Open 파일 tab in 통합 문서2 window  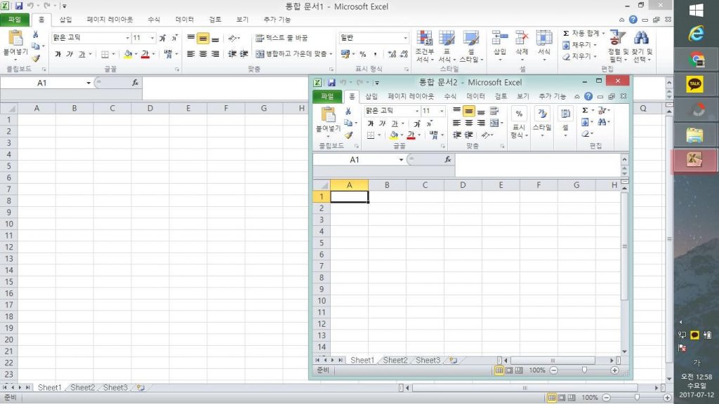pyautogui.click(x=327, y=97)
